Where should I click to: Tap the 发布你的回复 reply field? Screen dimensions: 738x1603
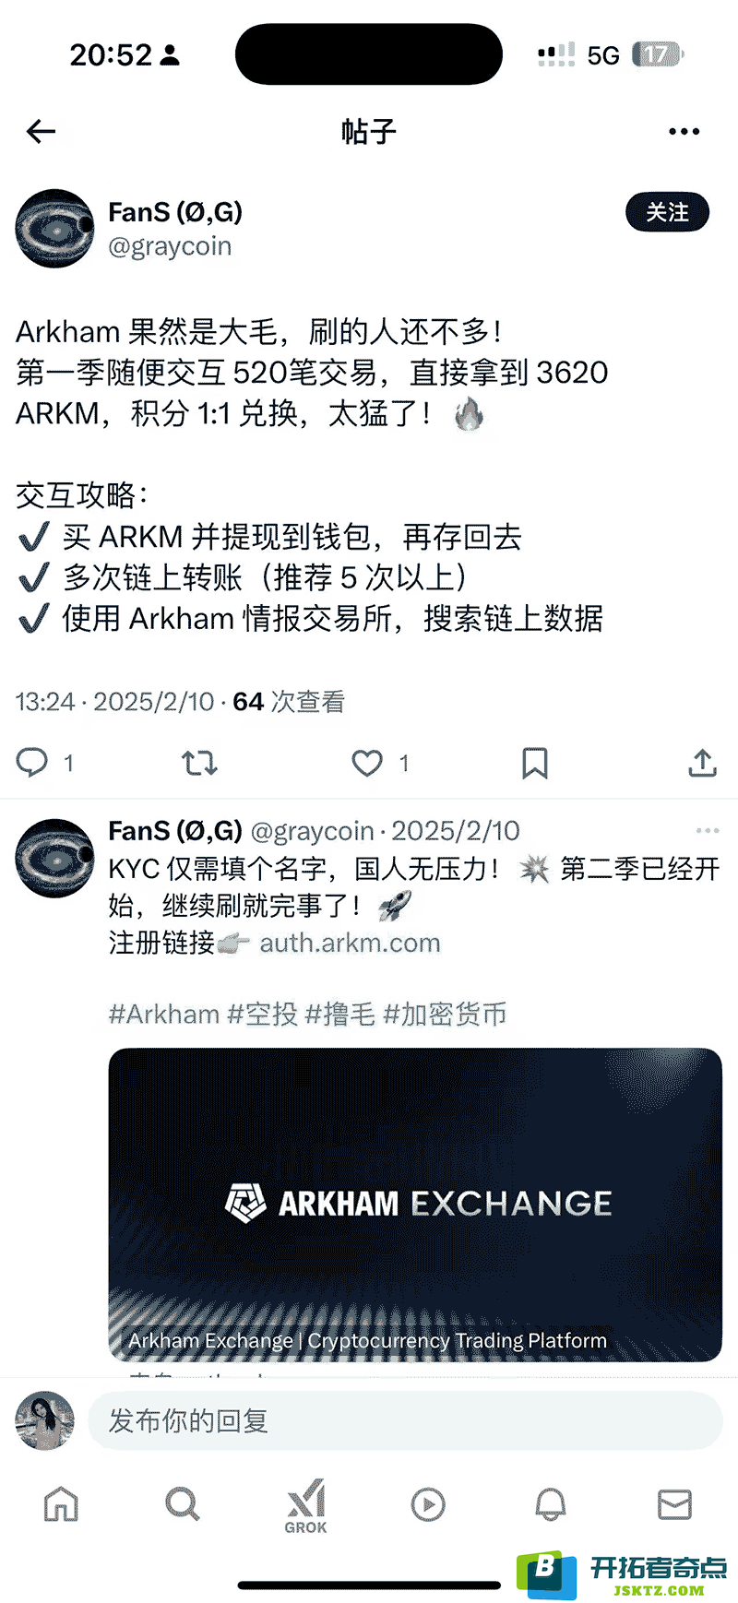(405, 1420)
